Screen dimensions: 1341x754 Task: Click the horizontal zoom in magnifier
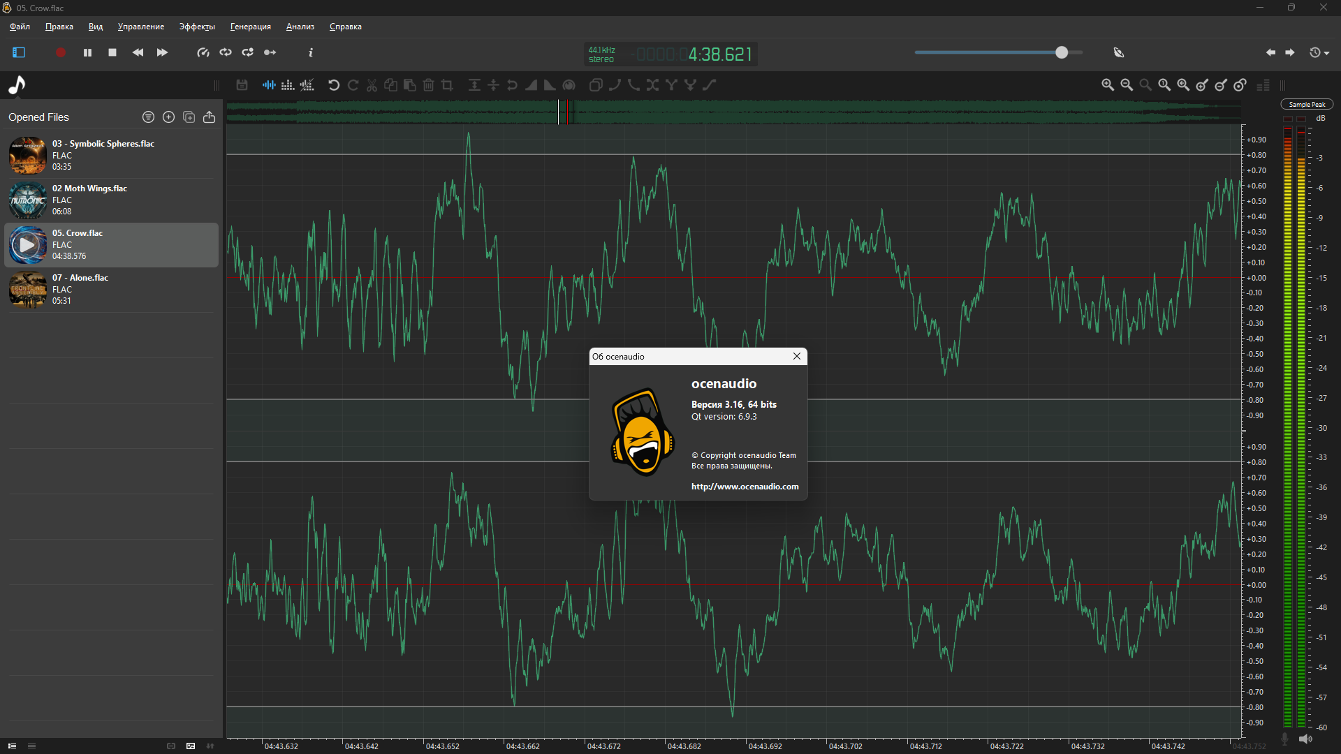click(1108, 85)
